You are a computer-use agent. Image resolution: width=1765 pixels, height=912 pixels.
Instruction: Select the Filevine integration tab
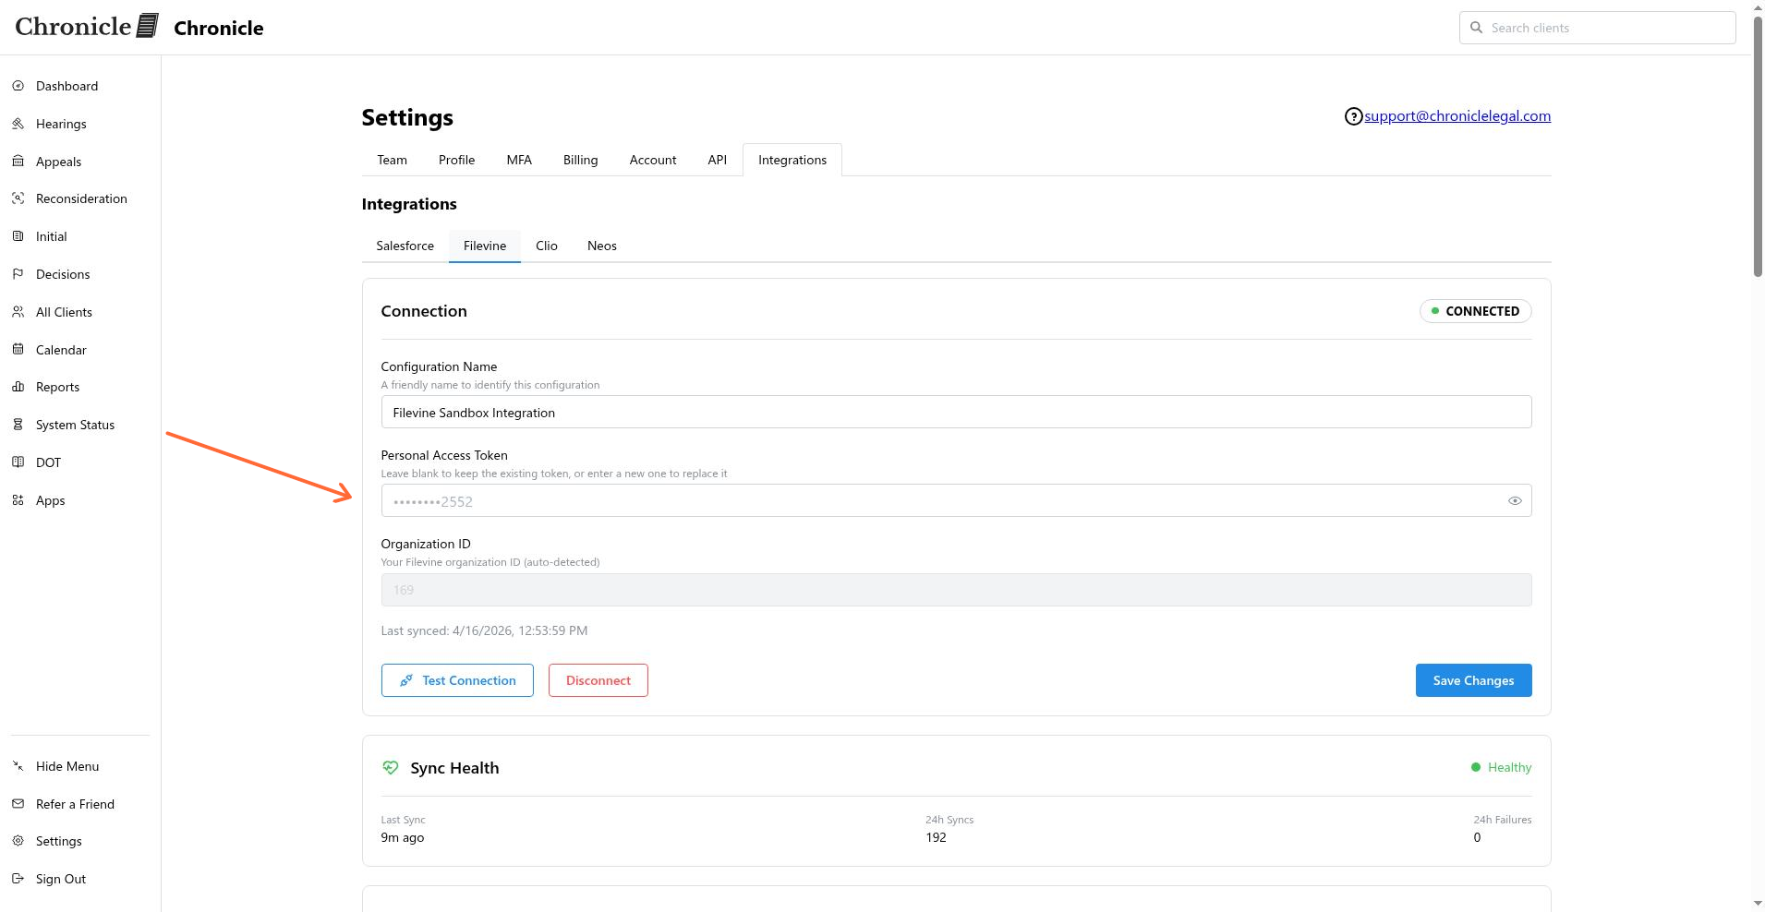pos(485,246)
